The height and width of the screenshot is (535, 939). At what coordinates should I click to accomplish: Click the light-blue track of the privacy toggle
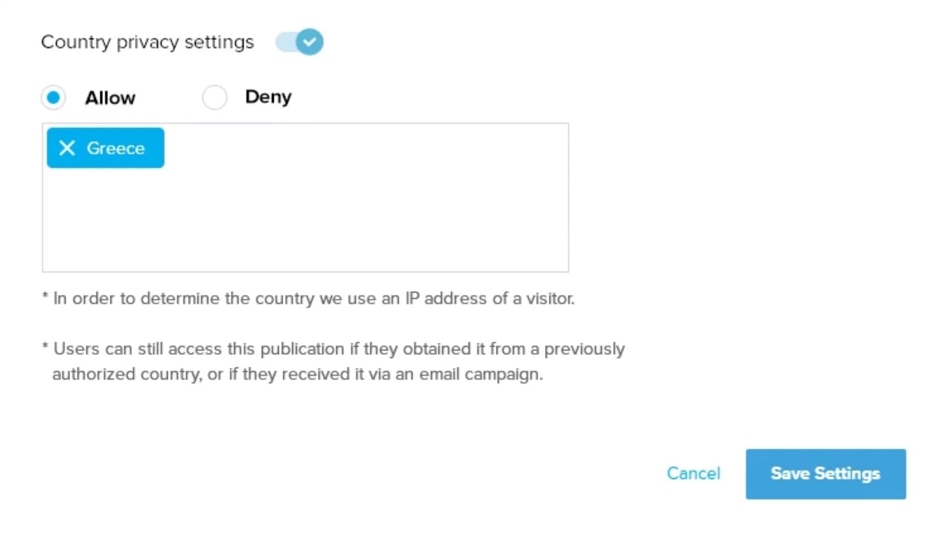[284, 42]
